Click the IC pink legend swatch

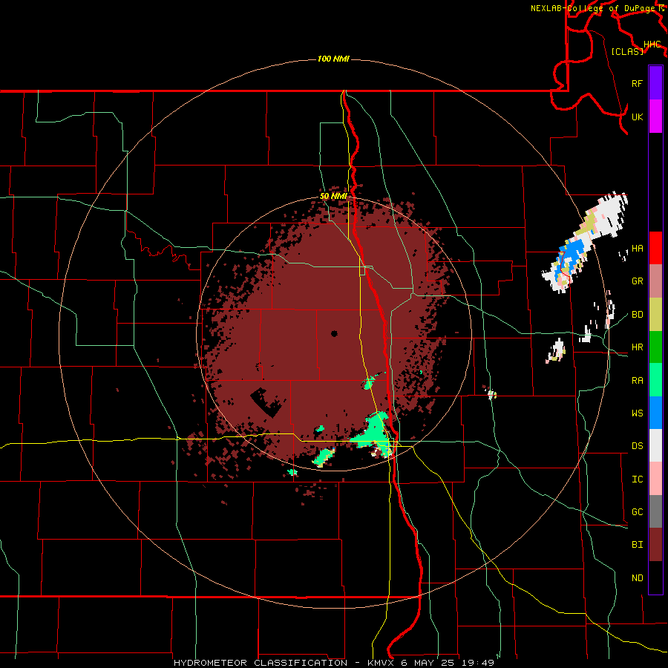[655, 479]
